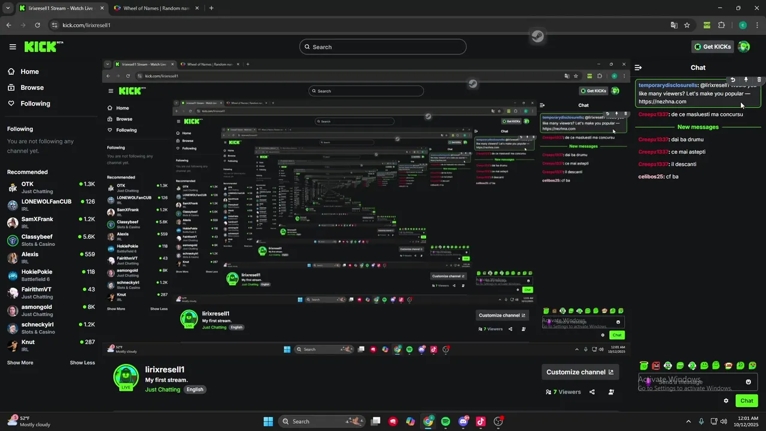766x431 pixels.
Task: Insert the heart-eyes emote at row end
Action: pos(753,366)
